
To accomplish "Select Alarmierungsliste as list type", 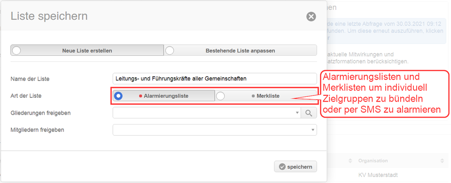I will pyautogui.click(x=163, y=96).
